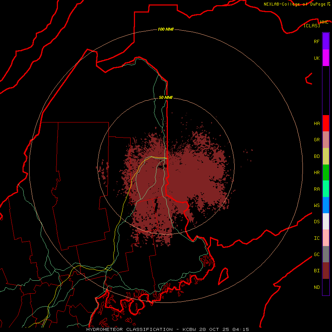This screenshot has height=332, width=332.
Task: Click the HYDROMETEOR CLASSIFICATION title text
Action: pyautogui.click(x=129, y=329)
